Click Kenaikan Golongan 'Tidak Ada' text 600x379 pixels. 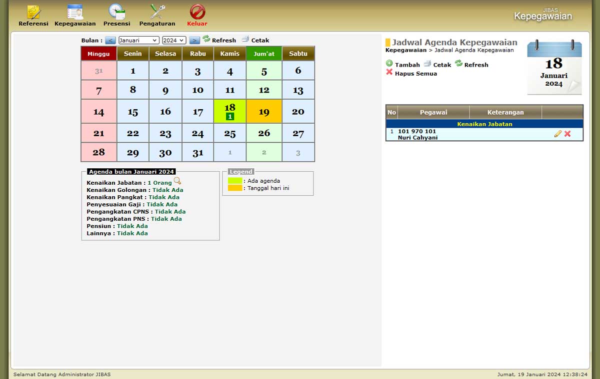pyautogui.click(x=168, y=190)
